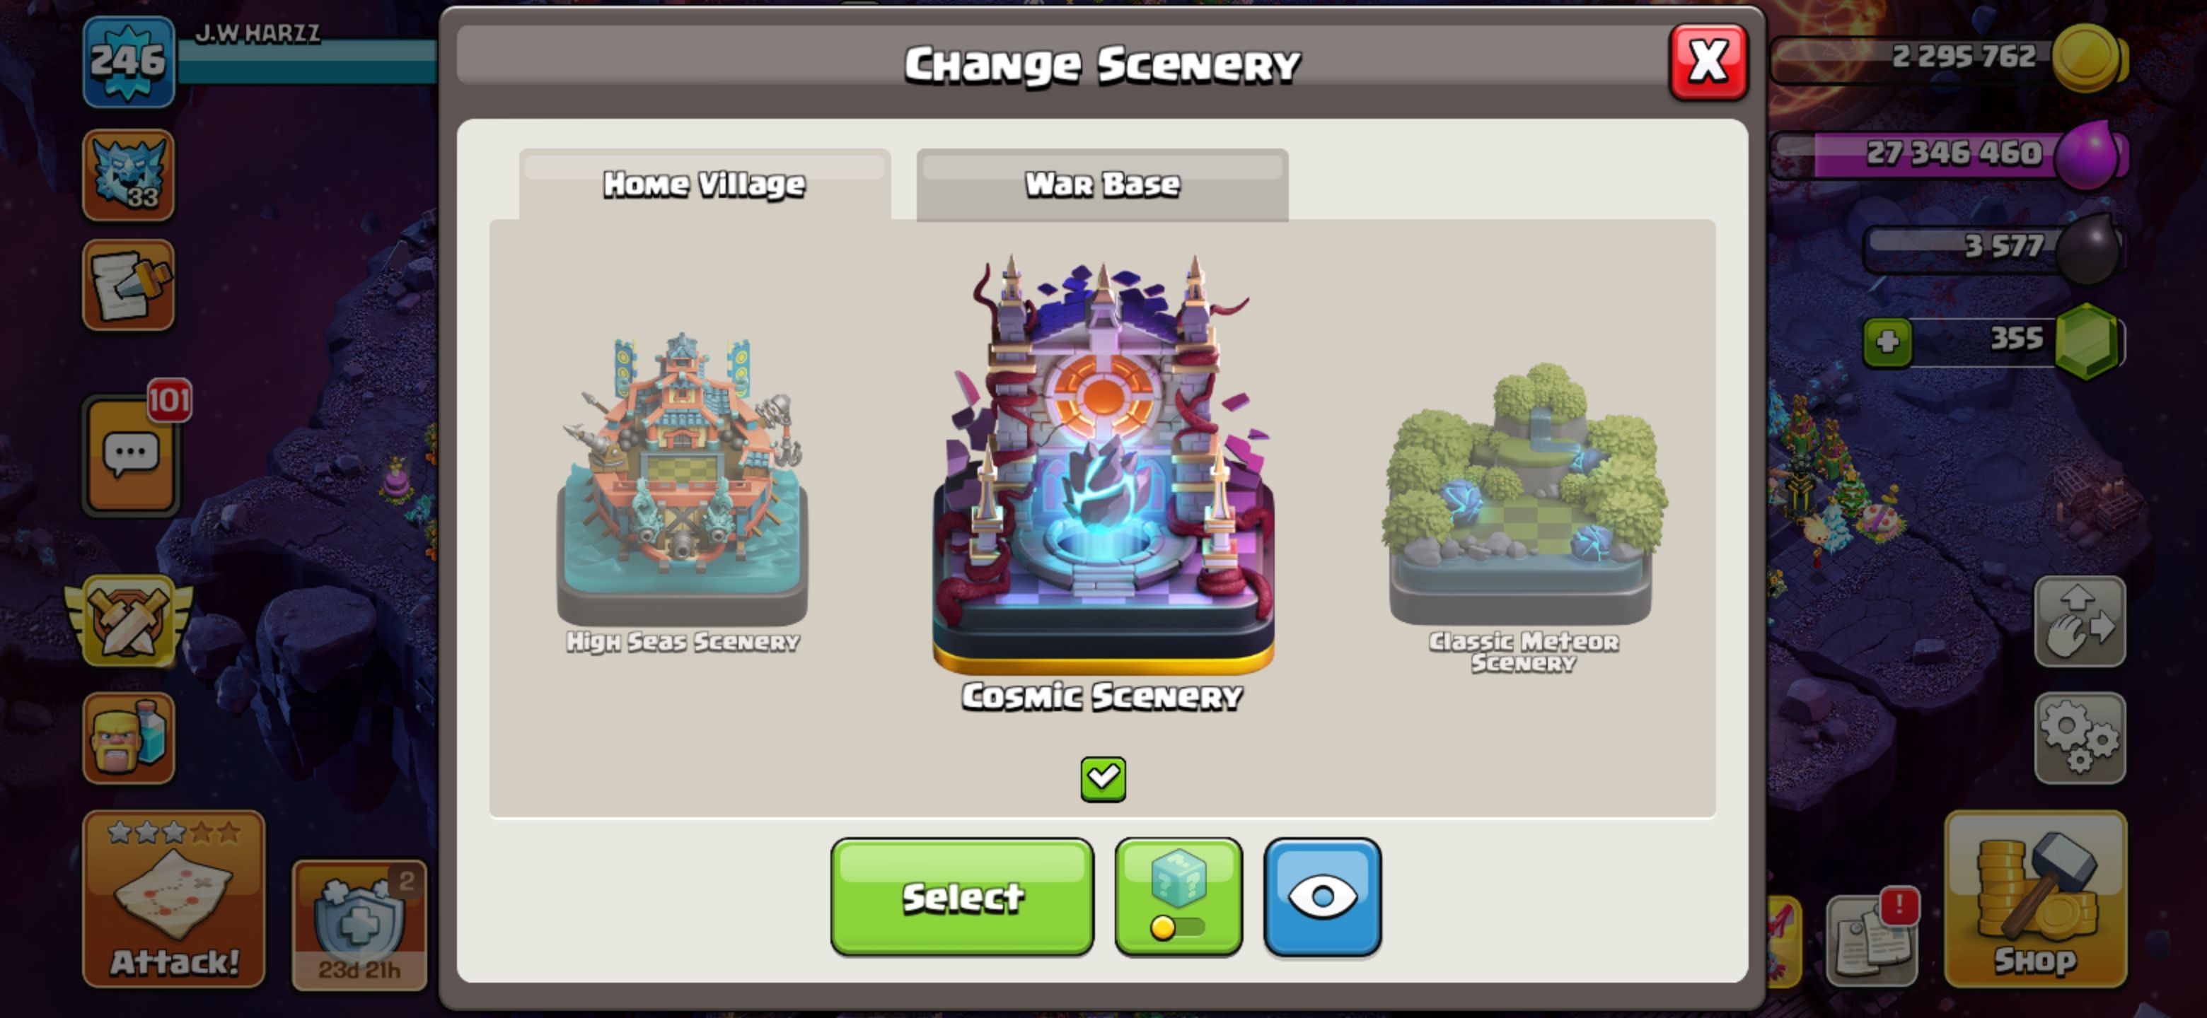Open the chat speech bubble icon
Screen dimensions: 2207x1018
pyautogui.click(x=130, y=455)
